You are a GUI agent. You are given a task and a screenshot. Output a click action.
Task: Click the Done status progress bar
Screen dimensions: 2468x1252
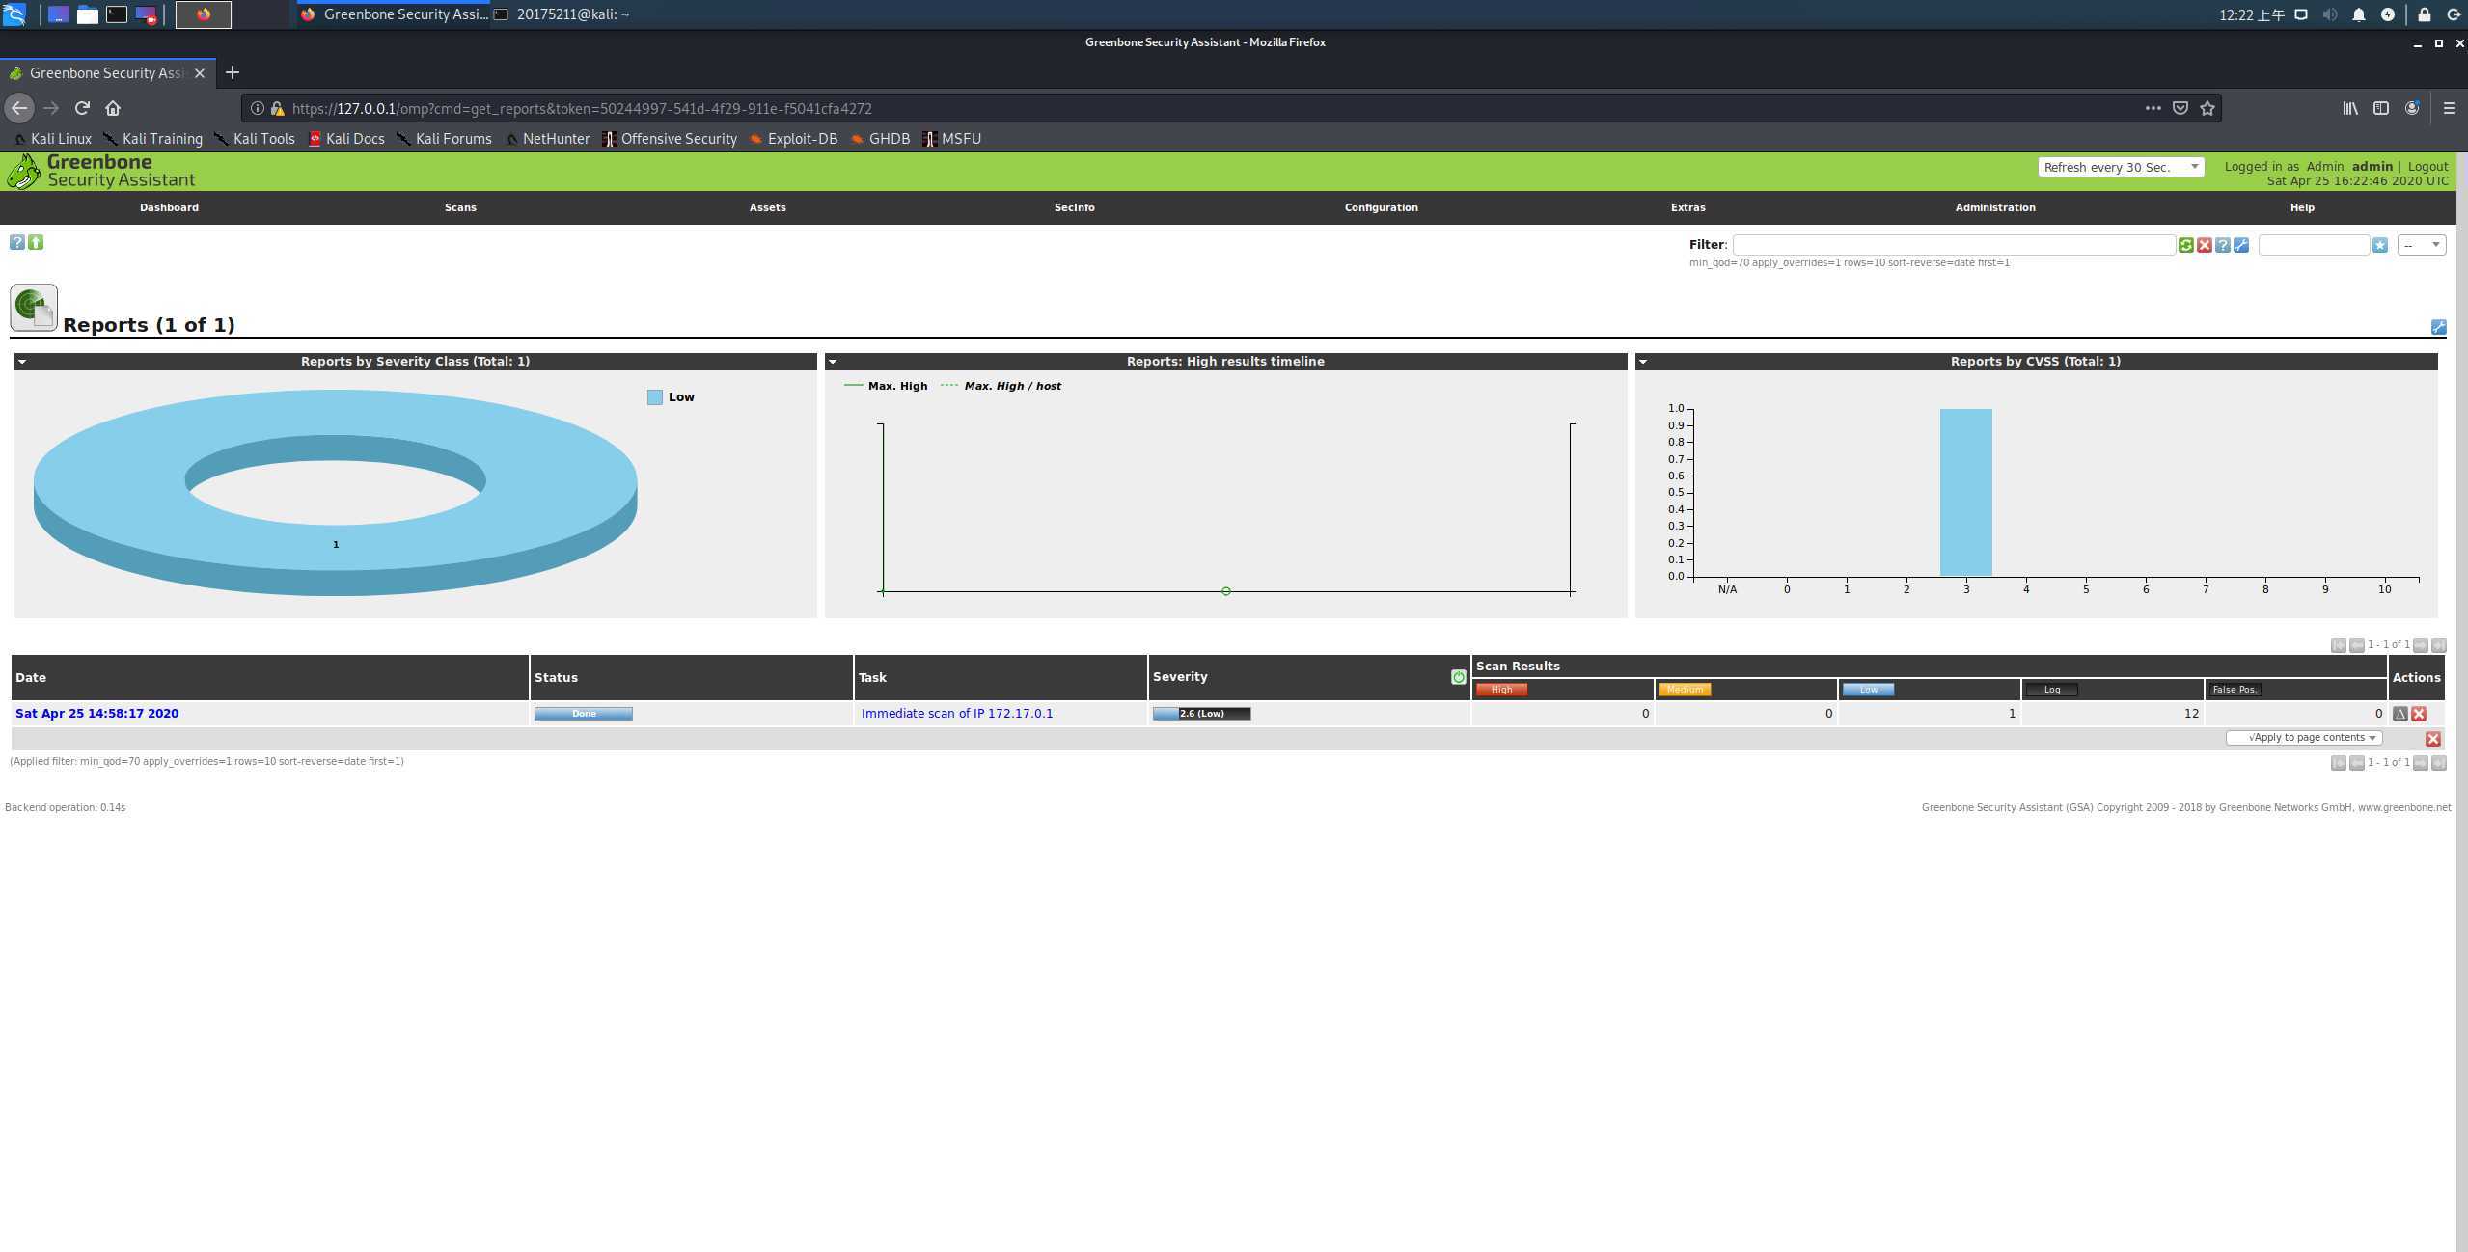583,714
